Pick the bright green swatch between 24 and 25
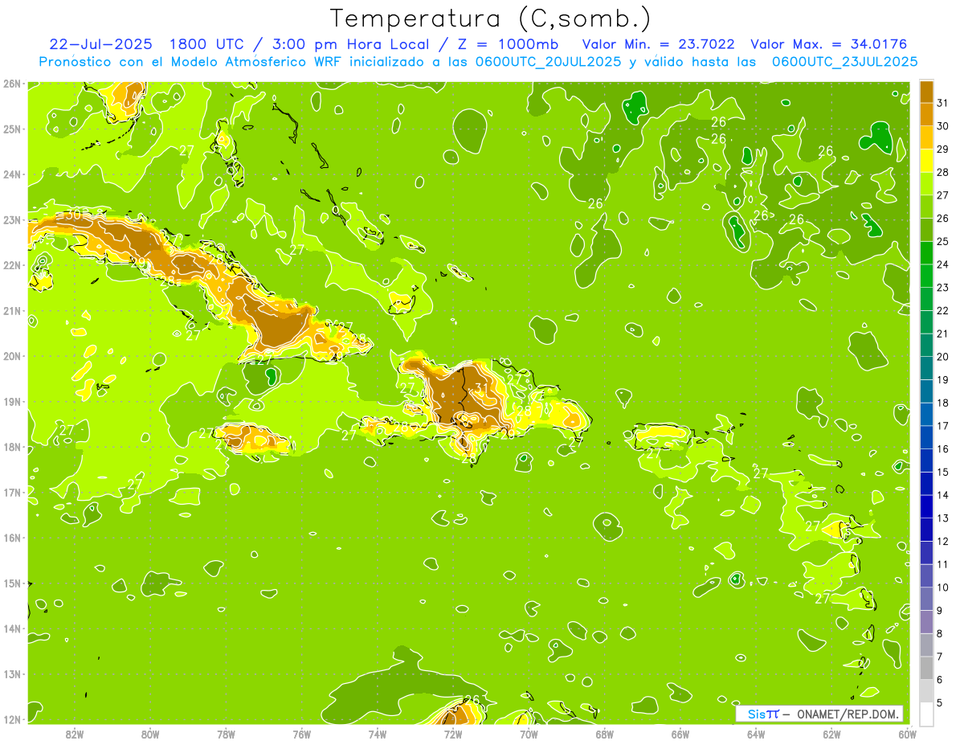Image resolution: width=964 pixels, height=745 pixels. 927,252
